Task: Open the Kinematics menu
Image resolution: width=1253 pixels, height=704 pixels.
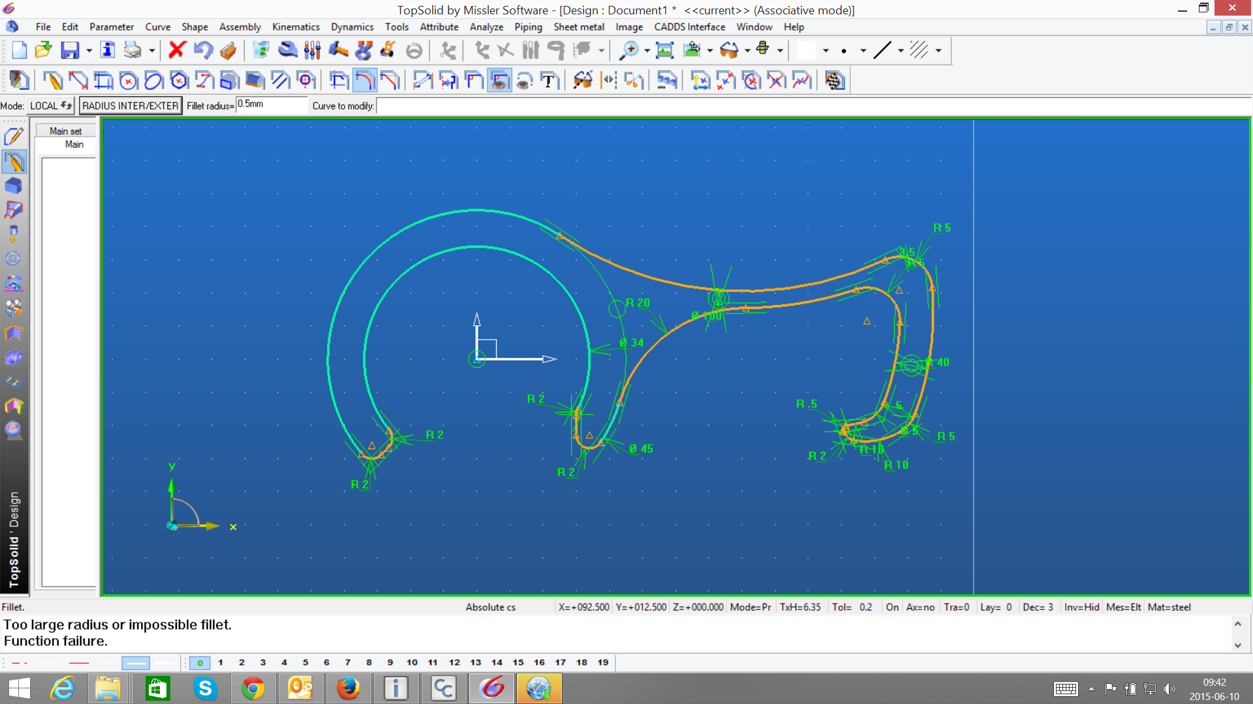Action: (296, 27)
